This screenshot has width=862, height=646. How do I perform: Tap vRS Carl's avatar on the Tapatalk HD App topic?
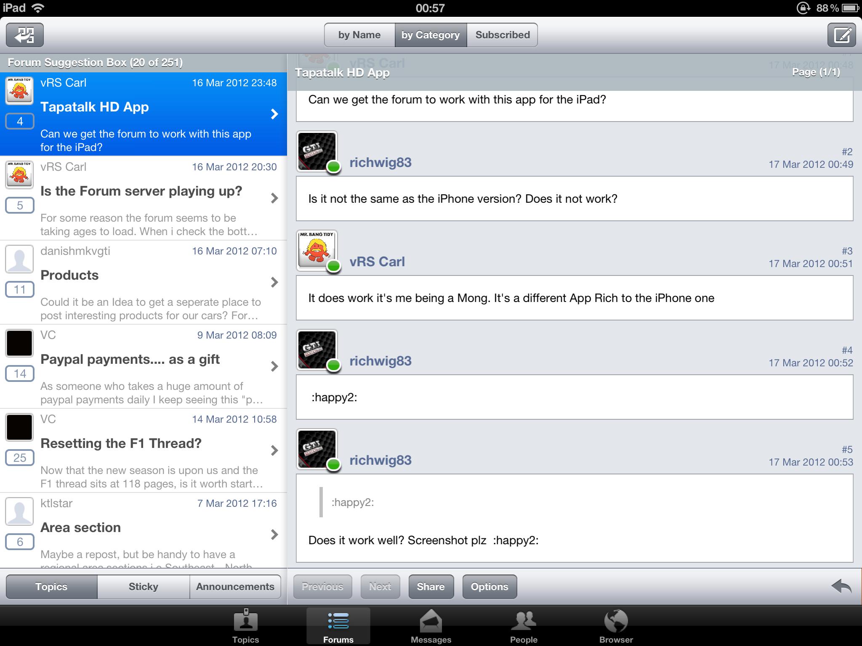(x=19, y=90)
